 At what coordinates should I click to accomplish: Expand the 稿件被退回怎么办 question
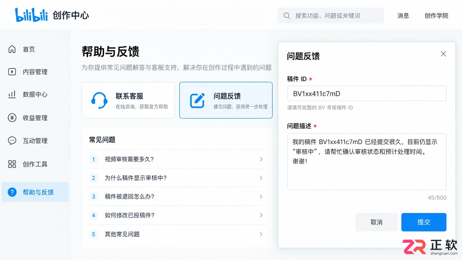[261, 196]
